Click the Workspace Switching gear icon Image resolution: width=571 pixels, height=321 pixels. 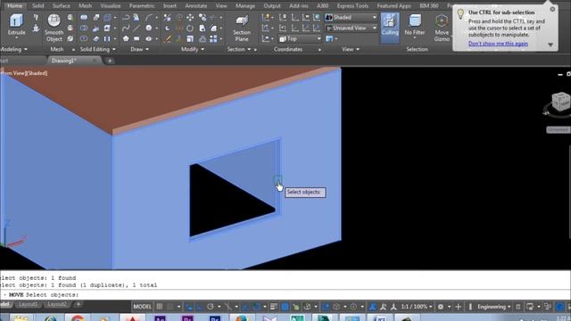pyautogui.click(x=441, y=307)
